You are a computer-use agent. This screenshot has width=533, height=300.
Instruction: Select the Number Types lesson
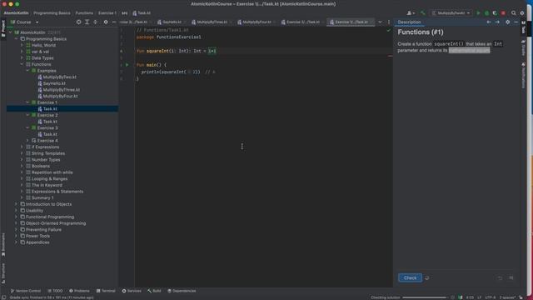click(x=46, y=160)
